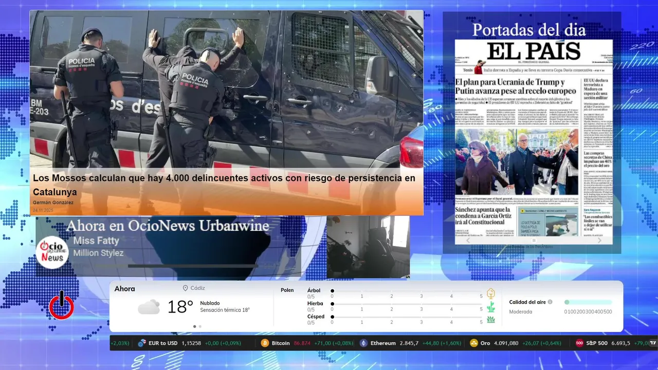Click the Bitcoin coin icon in ticker
The image size is (658, 370).
[x=265, y=343]
